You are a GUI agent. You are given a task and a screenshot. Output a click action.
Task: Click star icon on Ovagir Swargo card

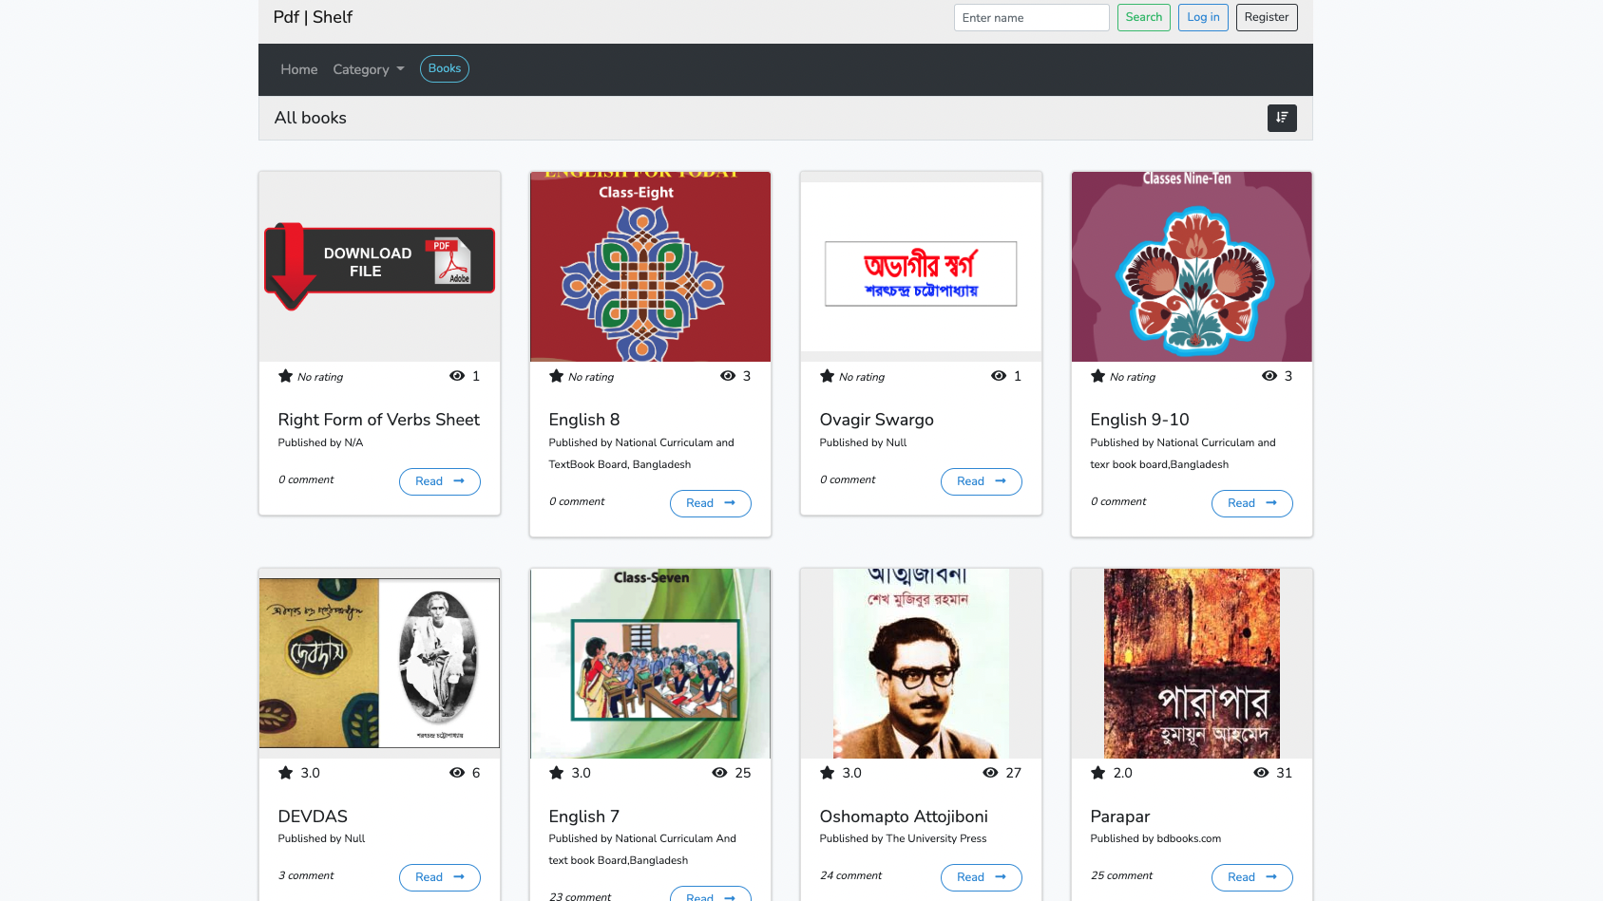[x=827, y=376]
